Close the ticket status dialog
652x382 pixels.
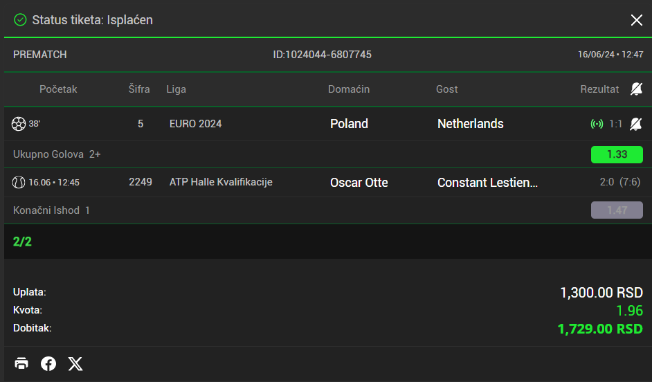637,20
